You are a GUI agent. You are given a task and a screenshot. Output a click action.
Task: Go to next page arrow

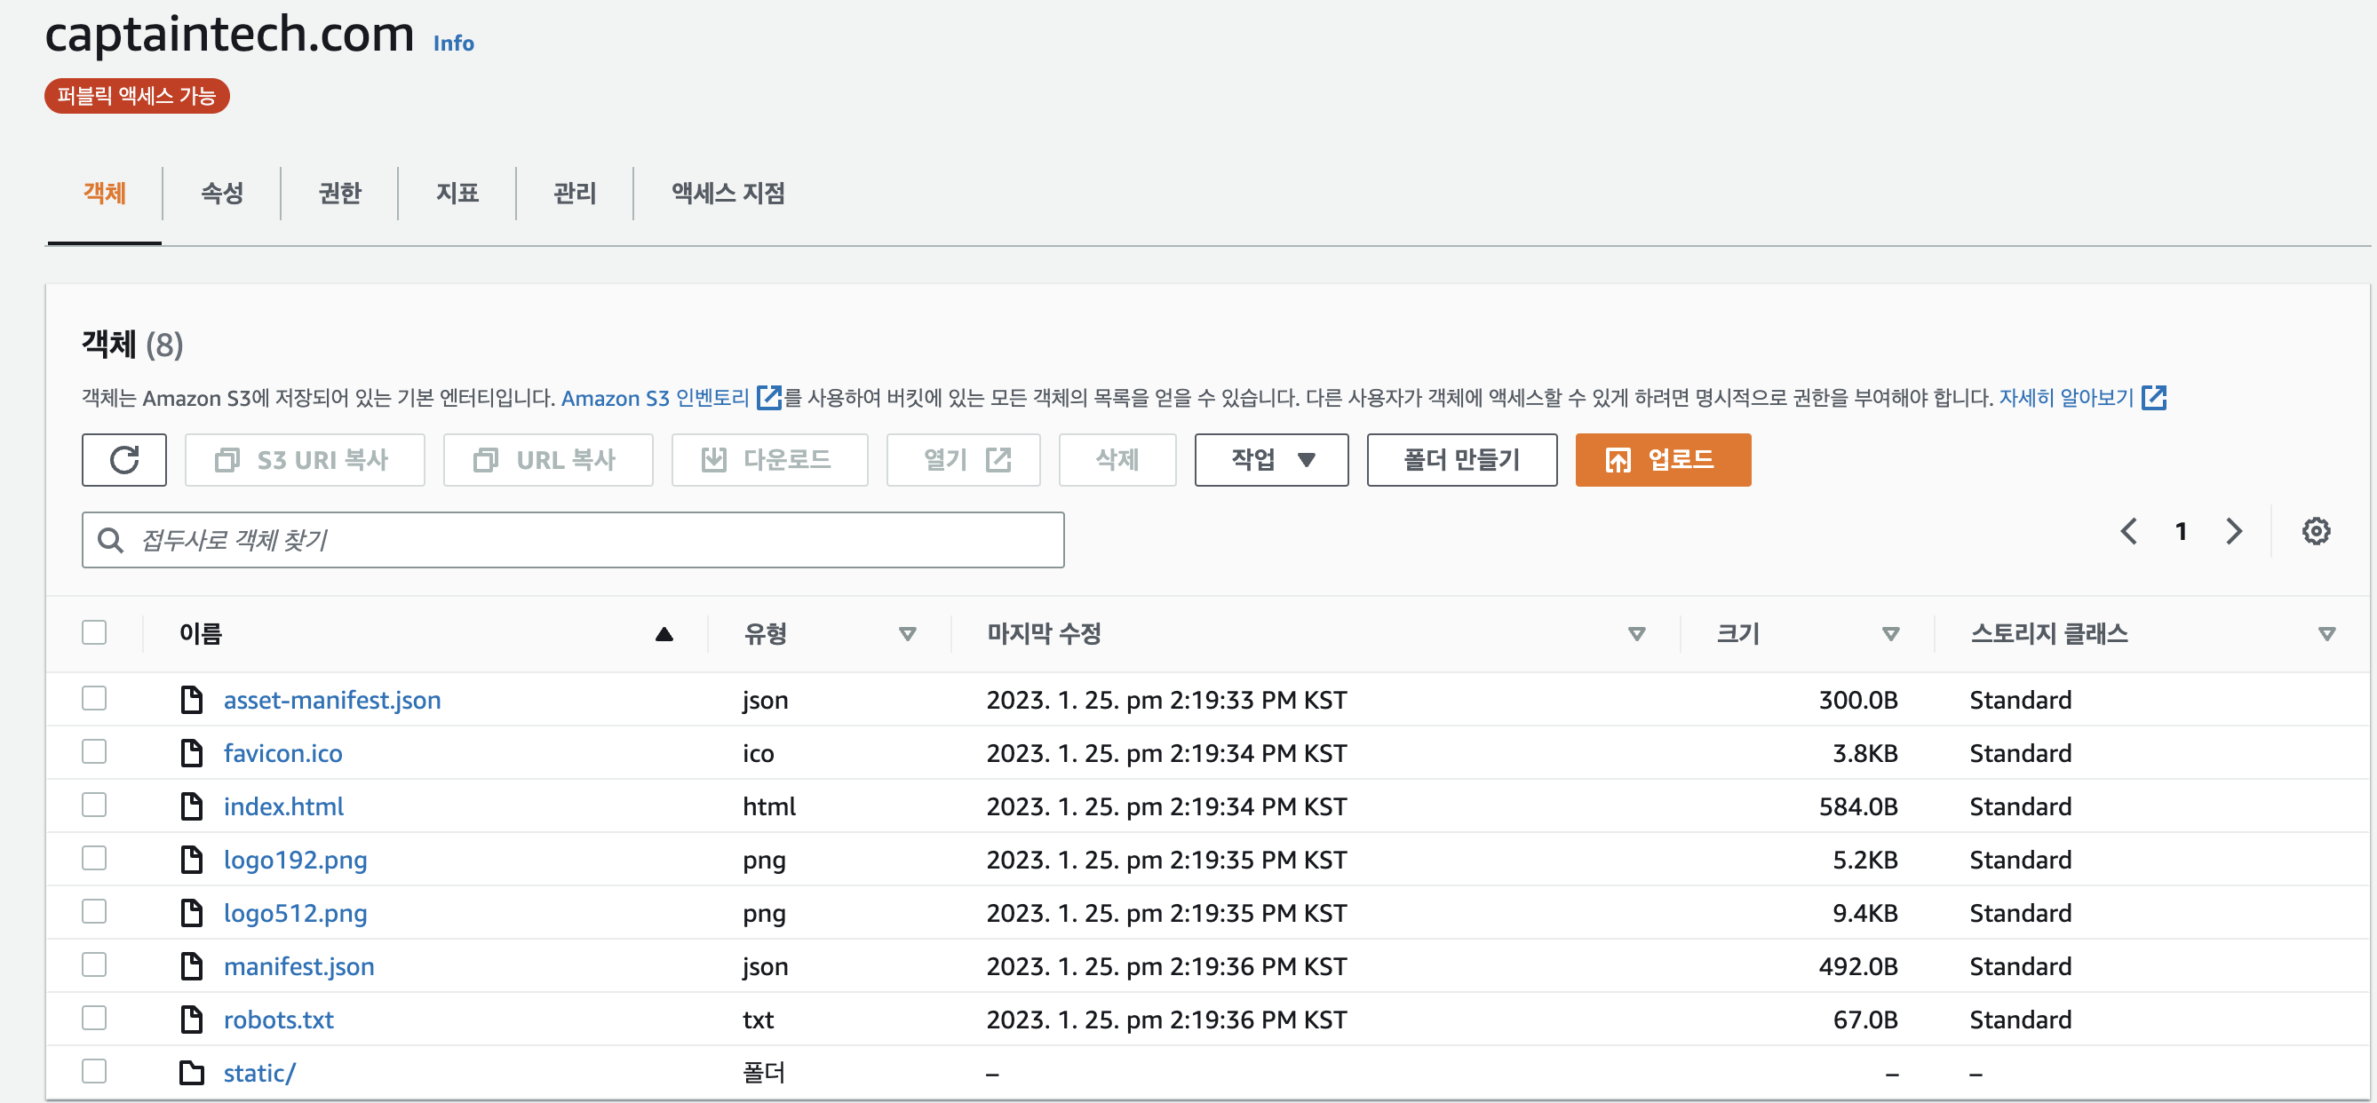coord(2234,531)
